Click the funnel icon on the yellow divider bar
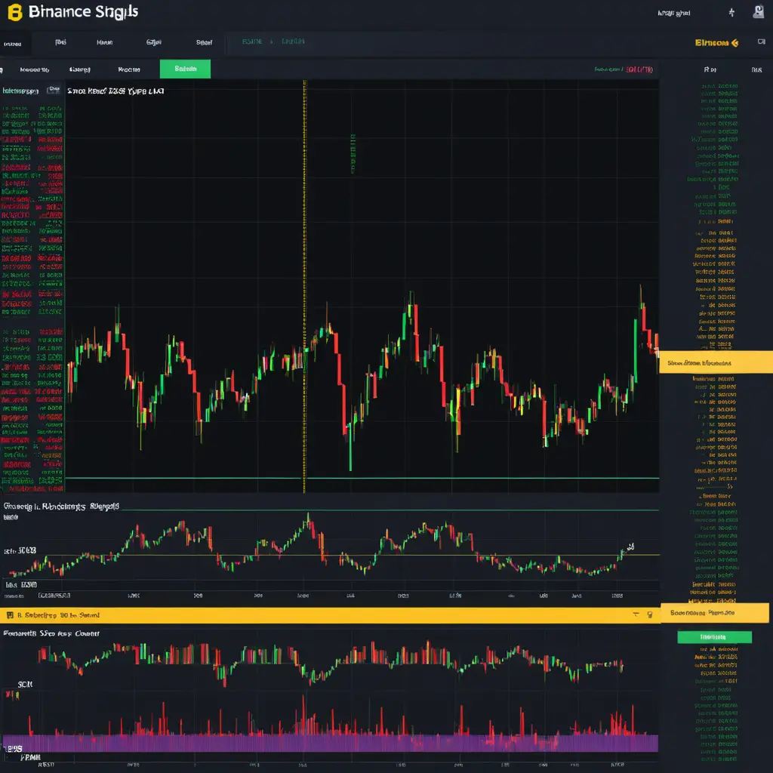 pyautogui.click(x=636, y=615)
